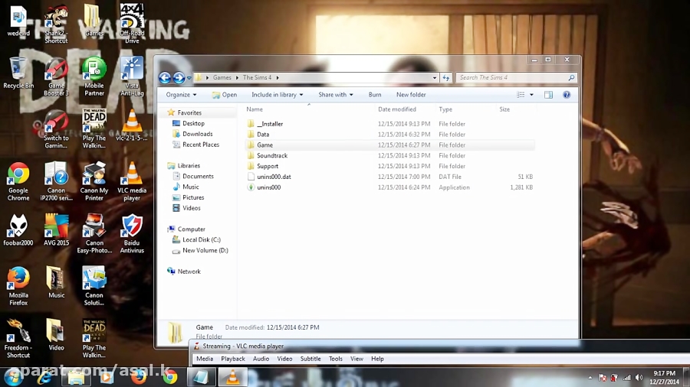Click the Open toolbar button
Image resolution: width=690 pixels, height=387 pixels.
tap(225, 95)
